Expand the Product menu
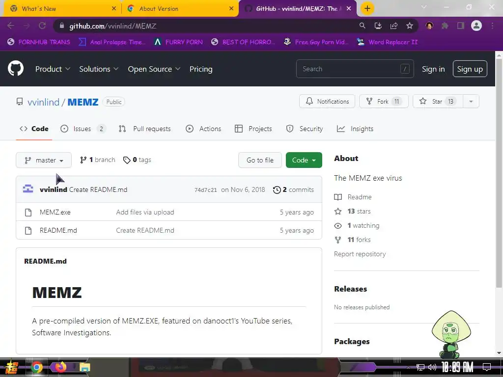 [x=53, y=69]
